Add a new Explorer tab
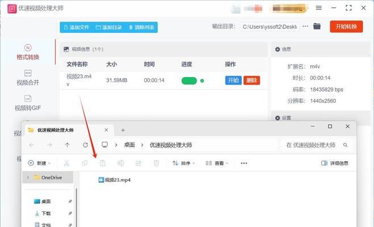The width and height of the screenshot is (374, 227). [123, 131]
